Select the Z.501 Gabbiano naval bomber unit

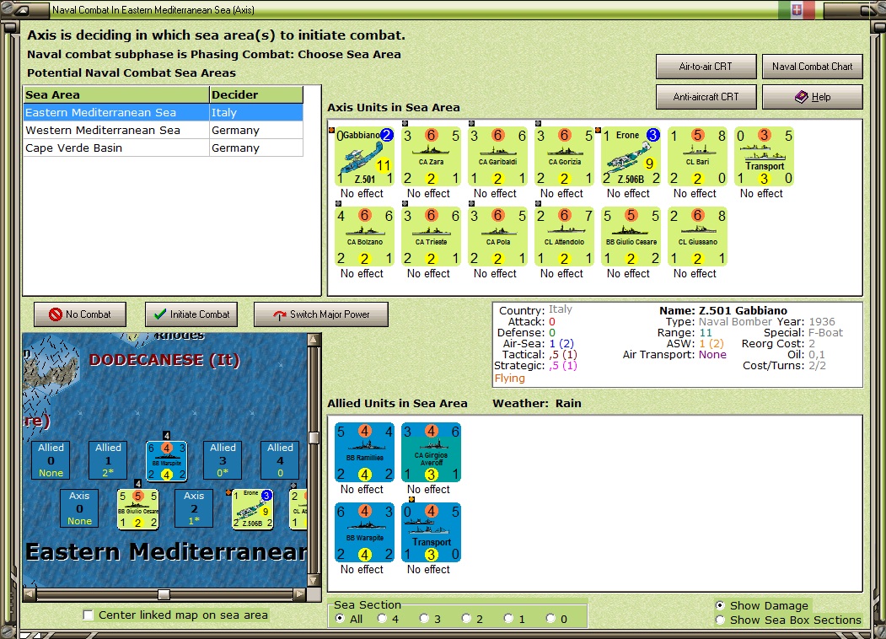click(364, 157)
